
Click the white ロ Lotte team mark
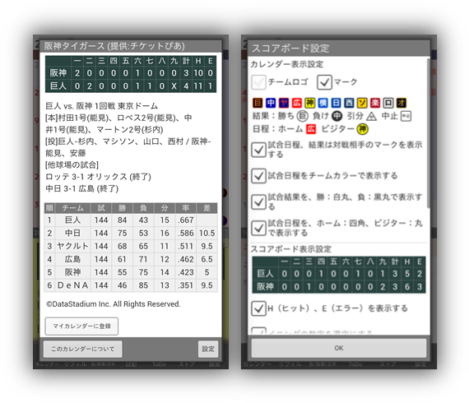[388, 103]
